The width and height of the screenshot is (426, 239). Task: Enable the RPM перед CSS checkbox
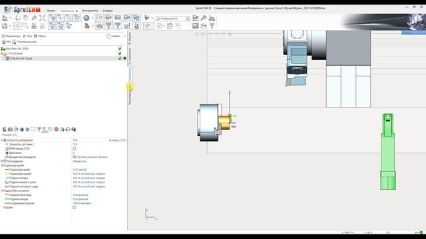74,149
